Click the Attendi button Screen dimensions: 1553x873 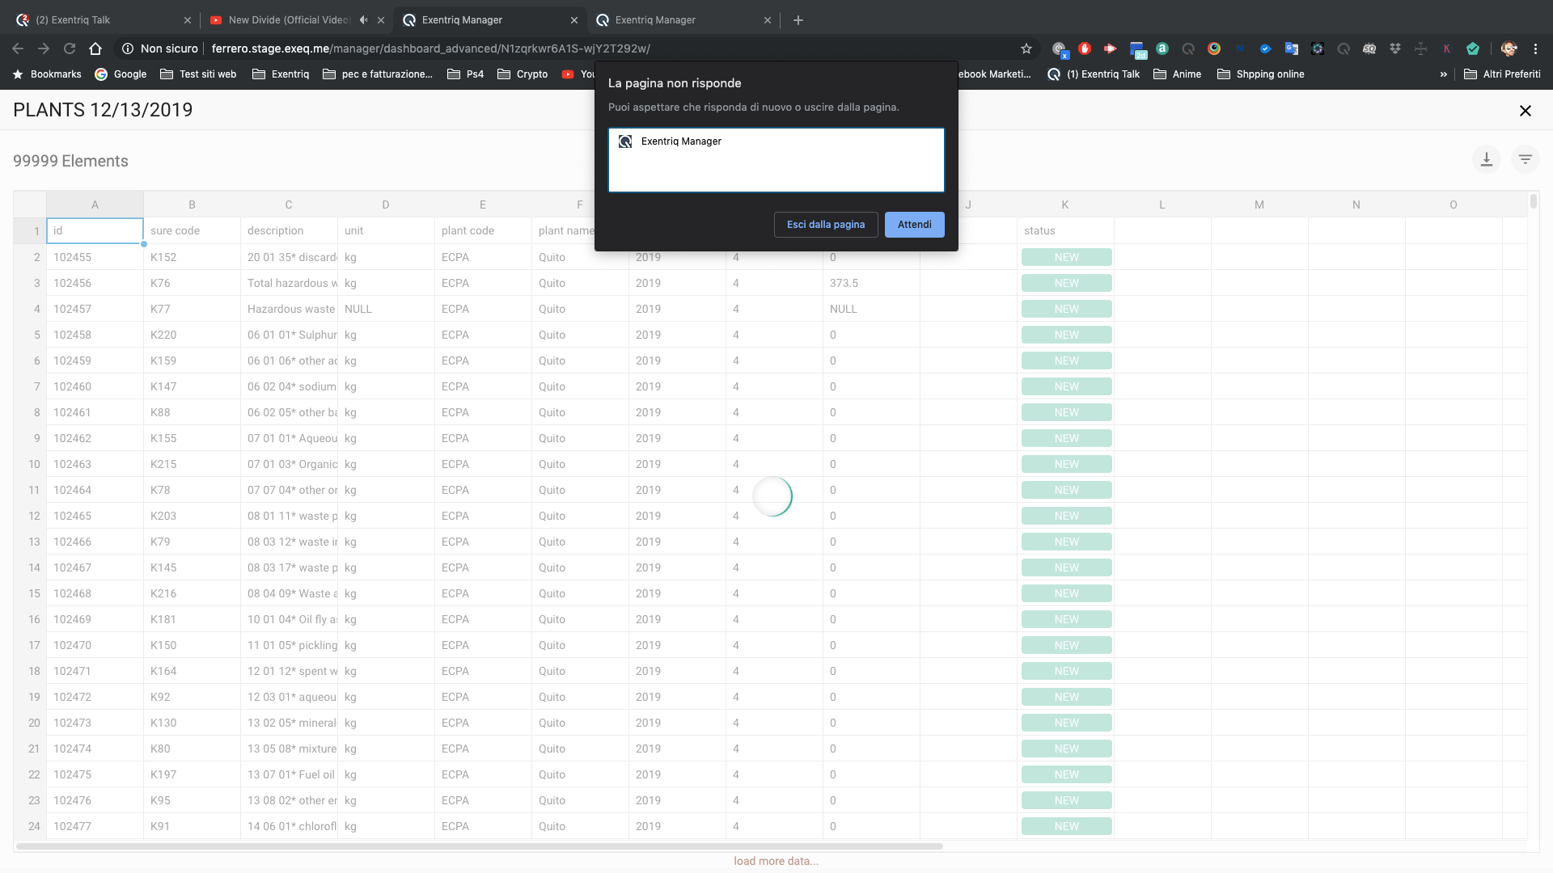coord(914,225)
